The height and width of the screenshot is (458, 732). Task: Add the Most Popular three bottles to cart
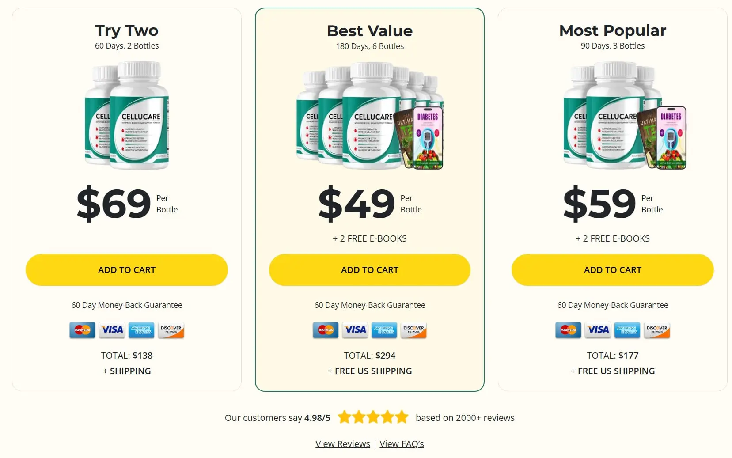(x=613, y=270)
